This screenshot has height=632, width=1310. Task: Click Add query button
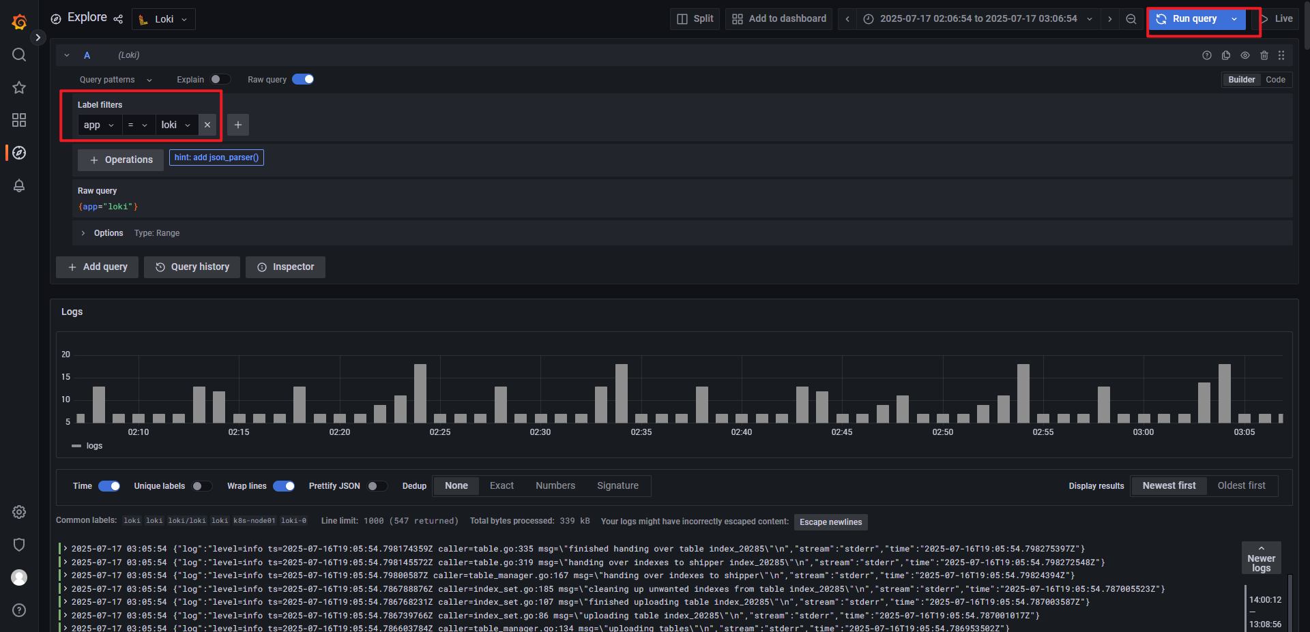pos(97,267)
